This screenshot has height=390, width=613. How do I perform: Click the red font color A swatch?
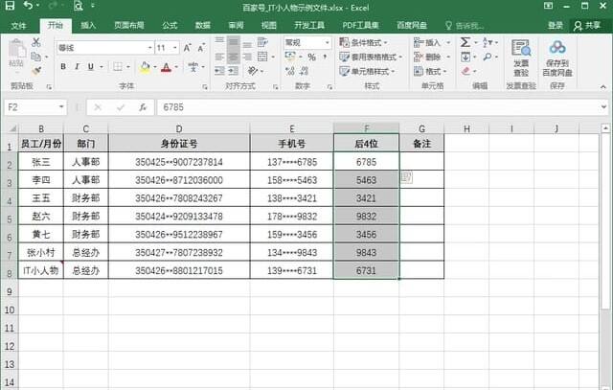point(166,67)
